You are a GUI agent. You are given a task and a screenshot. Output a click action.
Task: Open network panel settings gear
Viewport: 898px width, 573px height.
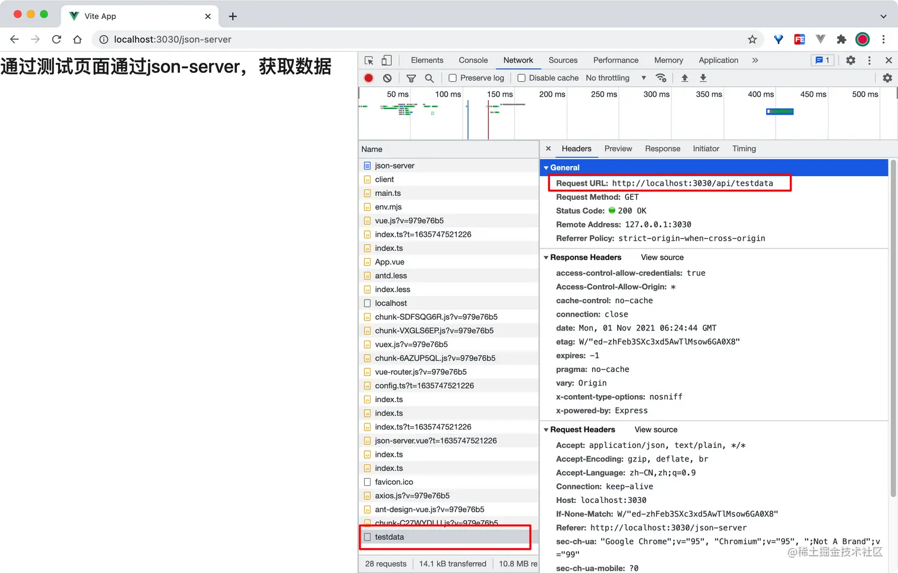coord(887,78)
